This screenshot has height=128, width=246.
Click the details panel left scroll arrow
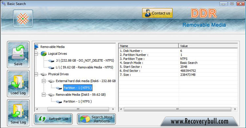point(121,109)
